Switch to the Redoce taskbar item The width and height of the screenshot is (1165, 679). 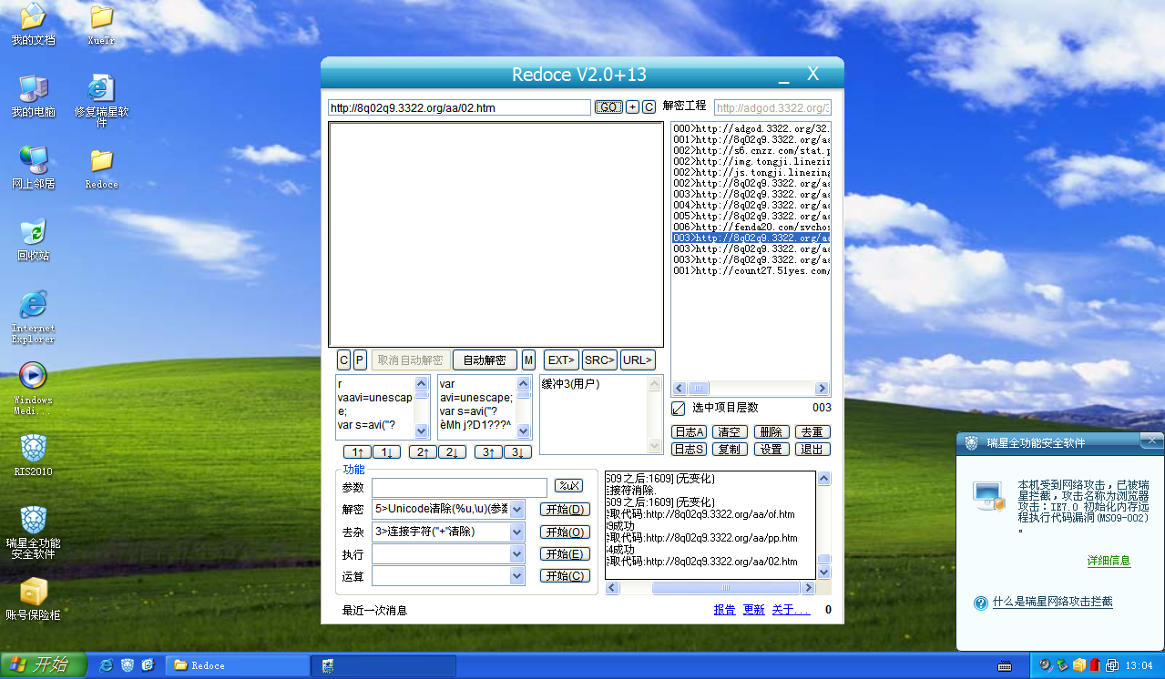pyautogui.click(x=236, y=665)
